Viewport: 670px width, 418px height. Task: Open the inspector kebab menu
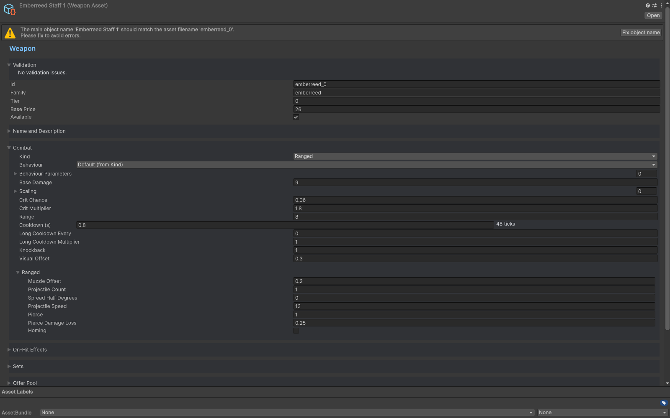(661, 5)
